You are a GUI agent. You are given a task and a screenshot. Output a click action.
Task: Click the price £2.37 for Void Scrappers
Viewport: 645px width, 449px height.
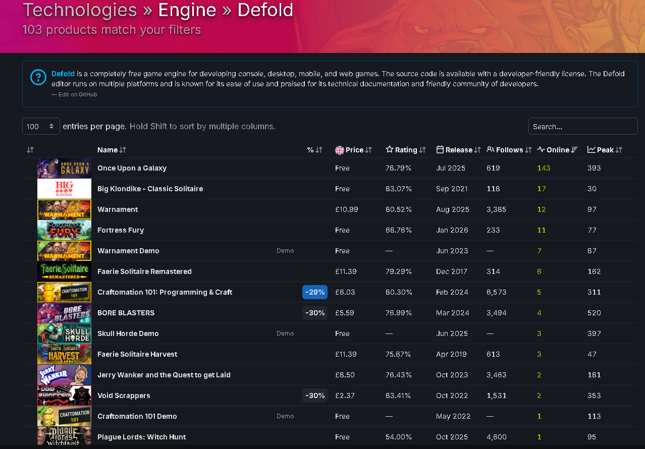point(345,396)
